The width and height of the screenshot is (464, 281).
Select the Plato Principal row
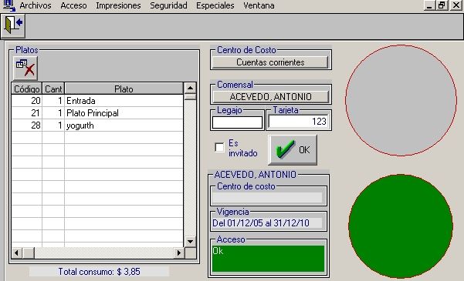click(97, 113)
